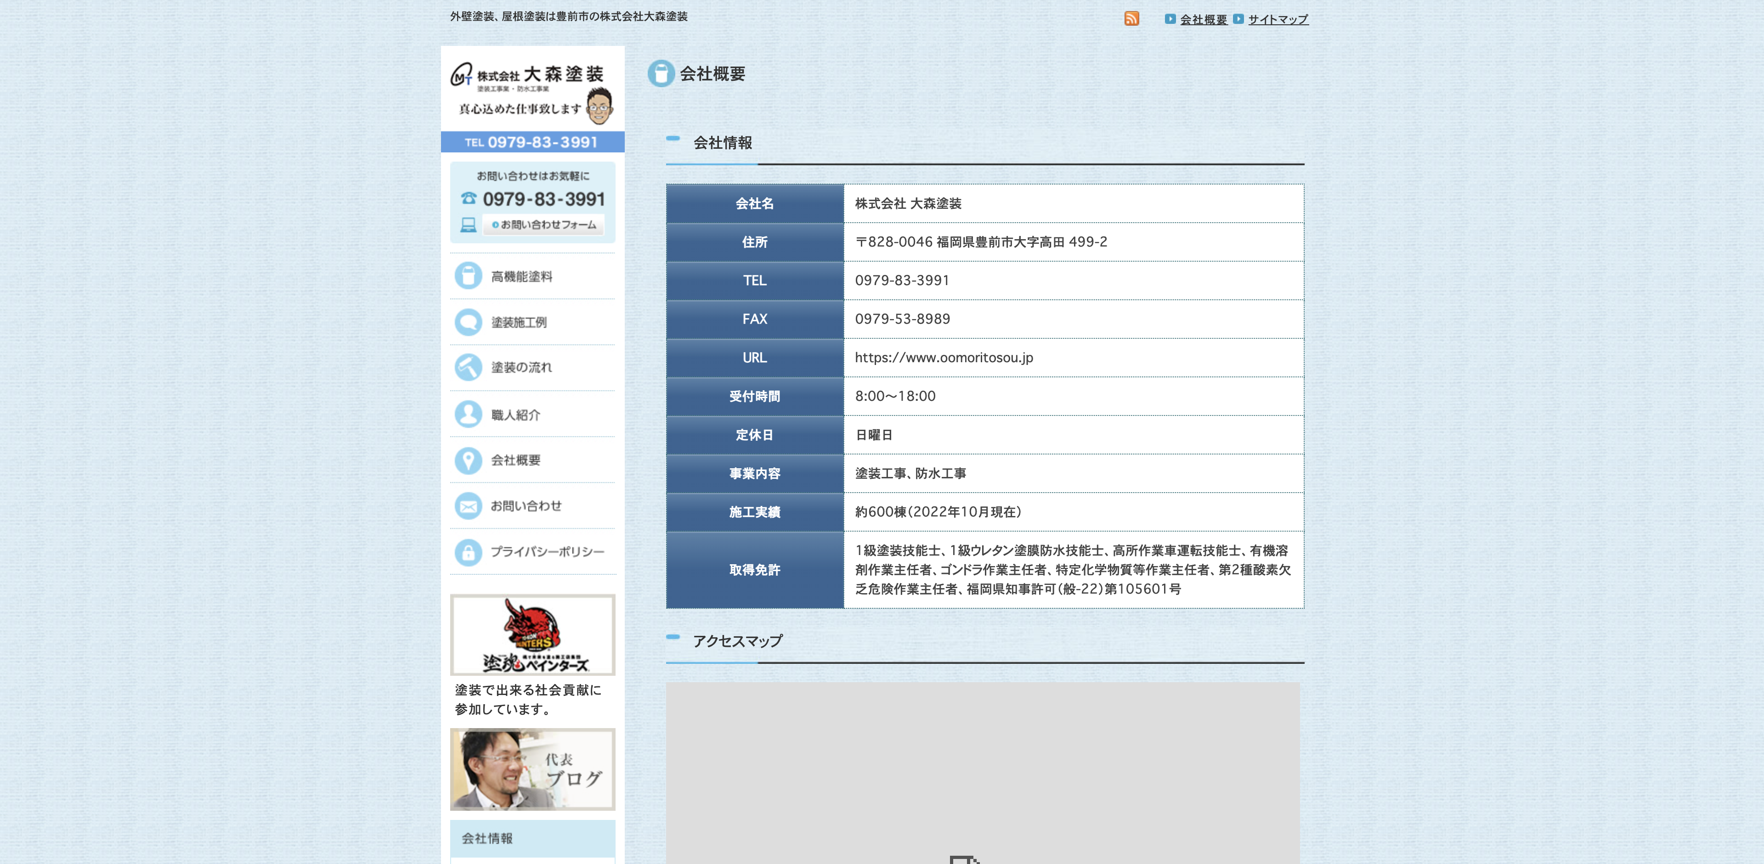This screenshot has width=1764, height=864.
Task: Click the envelope icon for お問い合わせ
Action: 469,506
